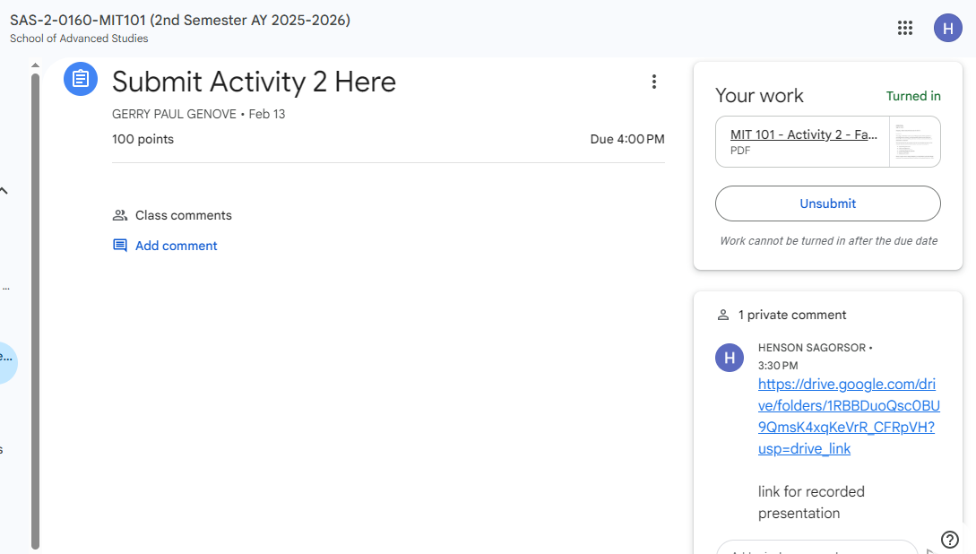Open the account avatar in the header

point(947,28)
